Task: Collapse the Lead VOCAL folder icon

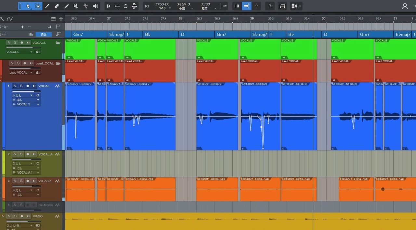Action: (x=58, y=63)
